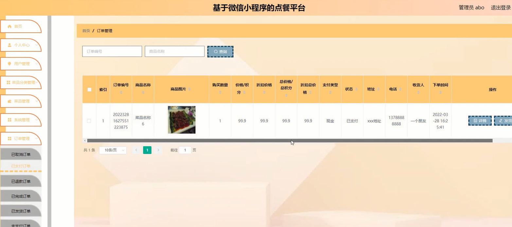
Task: Click the 菜品名称6 cell
Action: click(x=143, y=121)
